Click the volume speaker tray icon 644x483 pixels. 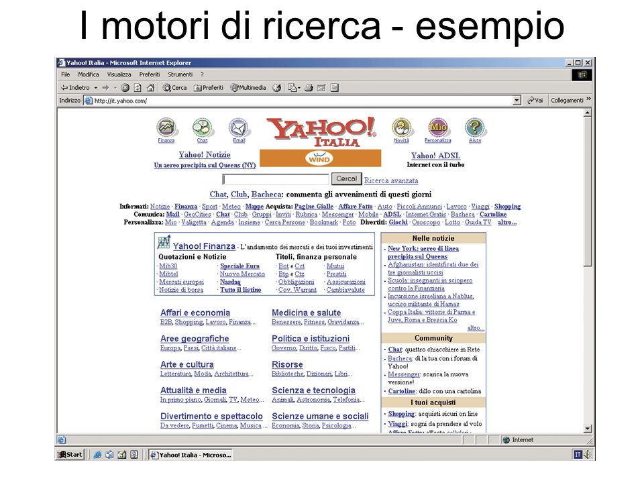click(587, 454)
